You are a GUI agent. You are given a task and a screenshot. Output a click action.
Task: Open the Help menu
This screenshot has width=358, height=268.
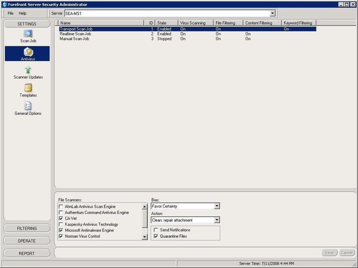click(23, 13)
